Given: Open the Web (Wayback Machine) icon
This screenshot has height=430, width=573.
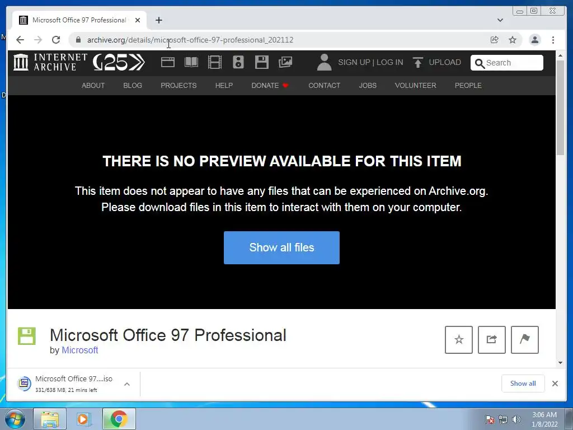Looking at the screenshot, I should point(168,62).
